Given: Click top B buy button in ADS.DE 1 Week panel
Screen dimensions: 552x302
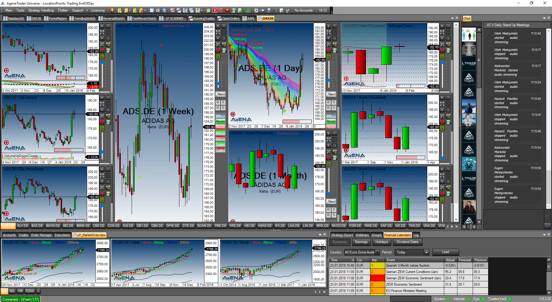Looking at the screenshot, I should 218,102.
